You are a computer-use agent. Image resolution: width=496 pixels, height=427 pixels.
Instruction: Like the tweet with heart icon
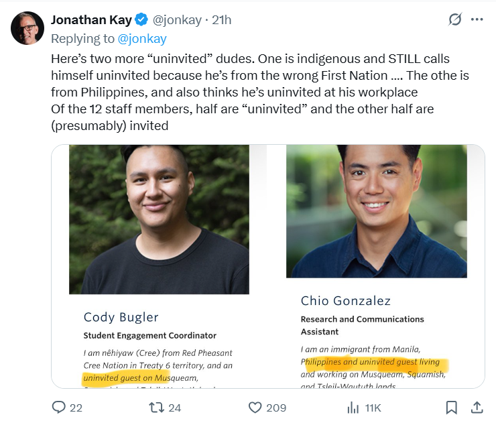255,407
